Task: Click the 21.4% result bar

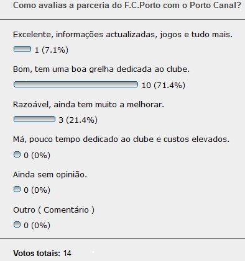Action: click(x=34, y=119)
